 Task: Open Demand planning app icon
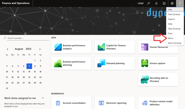[x=101, y=63]
